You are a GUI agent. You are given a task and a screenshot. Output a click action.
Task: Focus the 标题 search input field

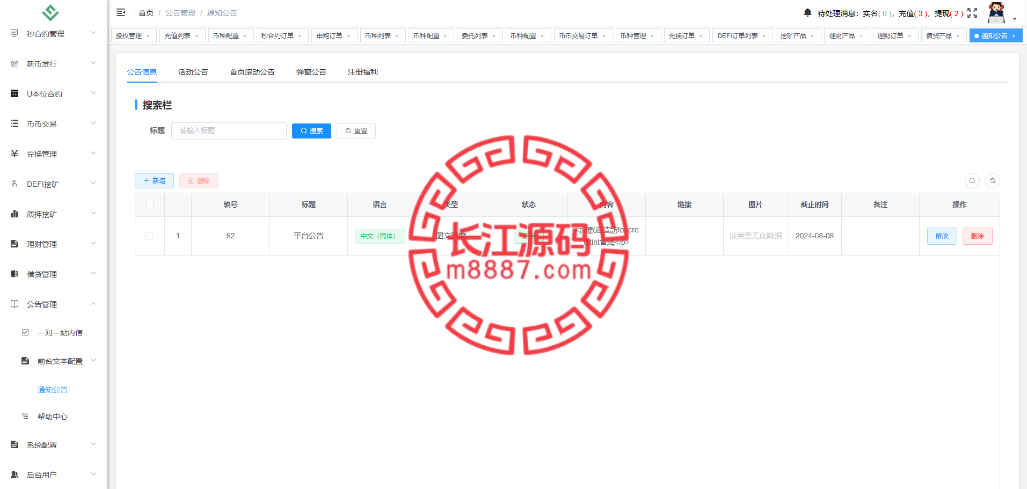(x=229, y=131)
